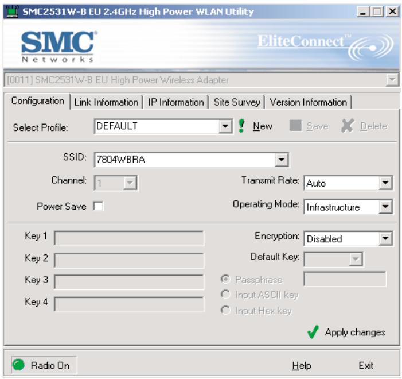Switch to the Version Information tab
Viewport: 402px width, 379px height.
(308, 102)
